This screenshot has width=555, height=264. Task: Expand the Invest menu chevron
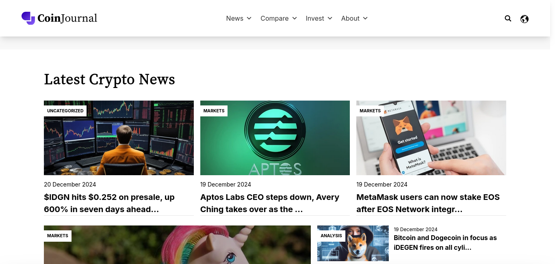point(330,18)
